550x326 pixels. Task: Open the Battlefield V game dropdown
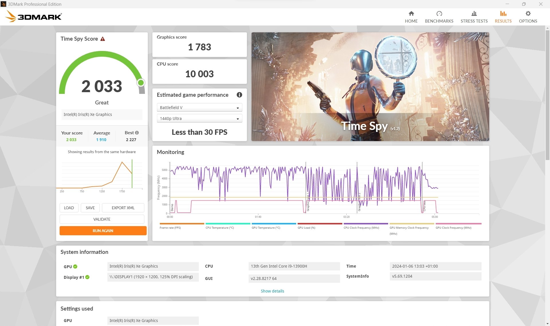click(x=199, y=108)
